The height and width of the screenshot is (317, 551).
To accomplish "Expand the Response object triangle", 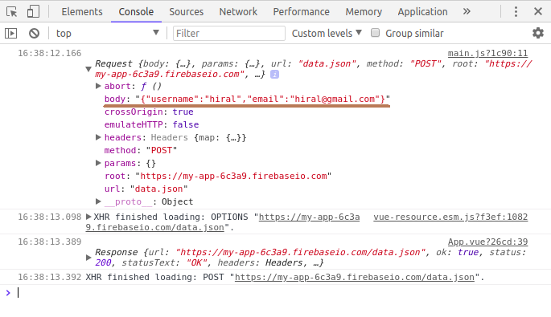I will click(88, 258).
